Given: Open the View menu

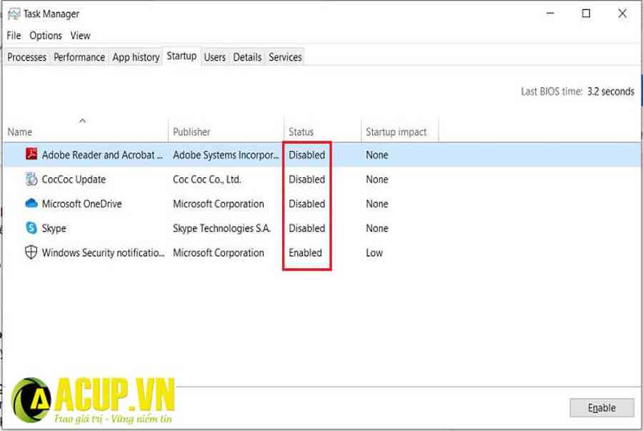Looking at the screenshot, I should [80, 36].
